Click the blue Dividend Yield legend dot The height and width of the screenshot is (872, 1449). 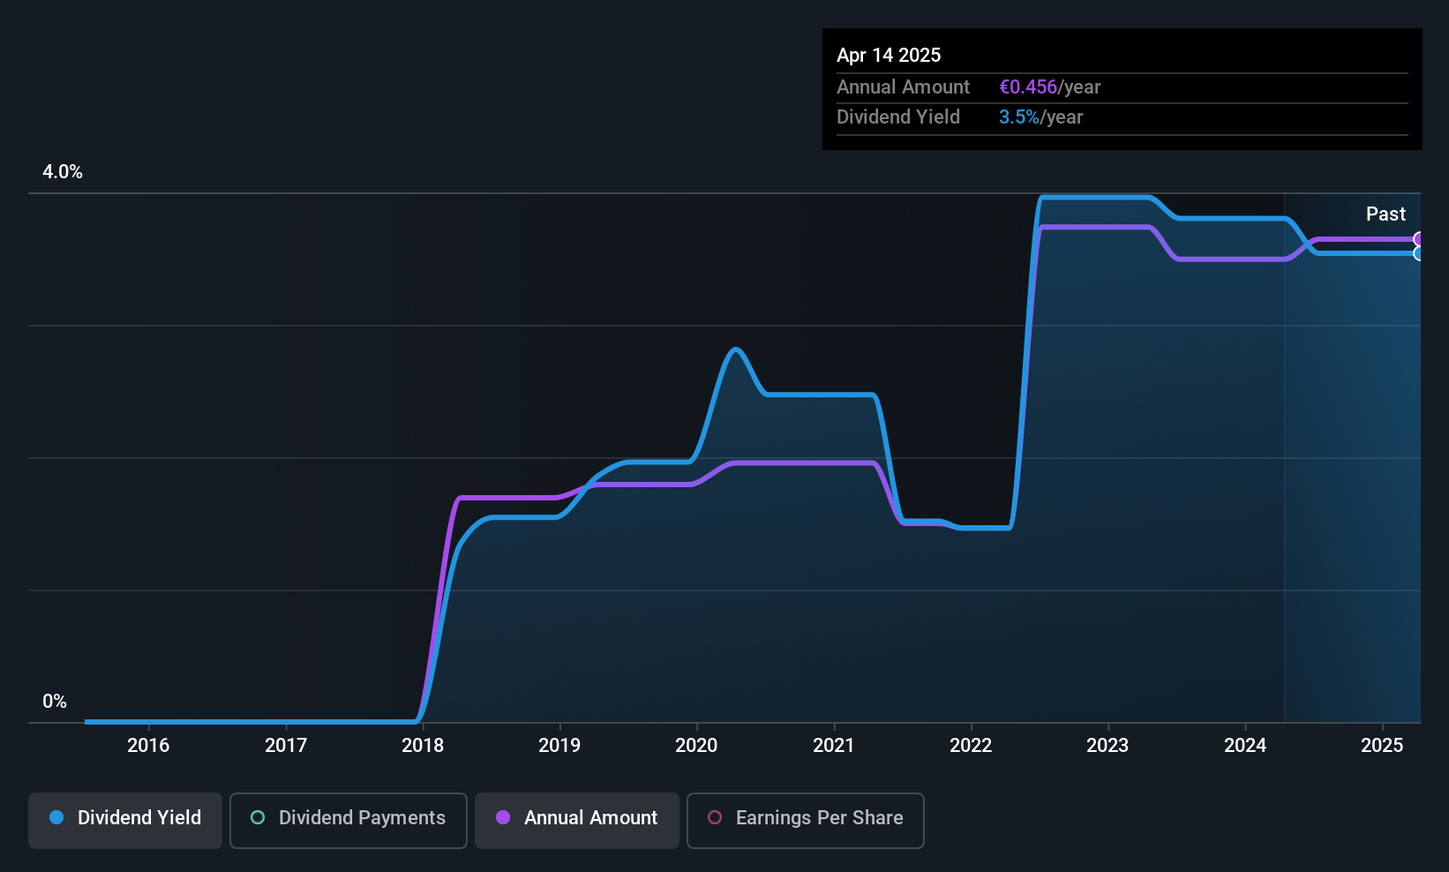pyautogui.click(x=56, y=817)
